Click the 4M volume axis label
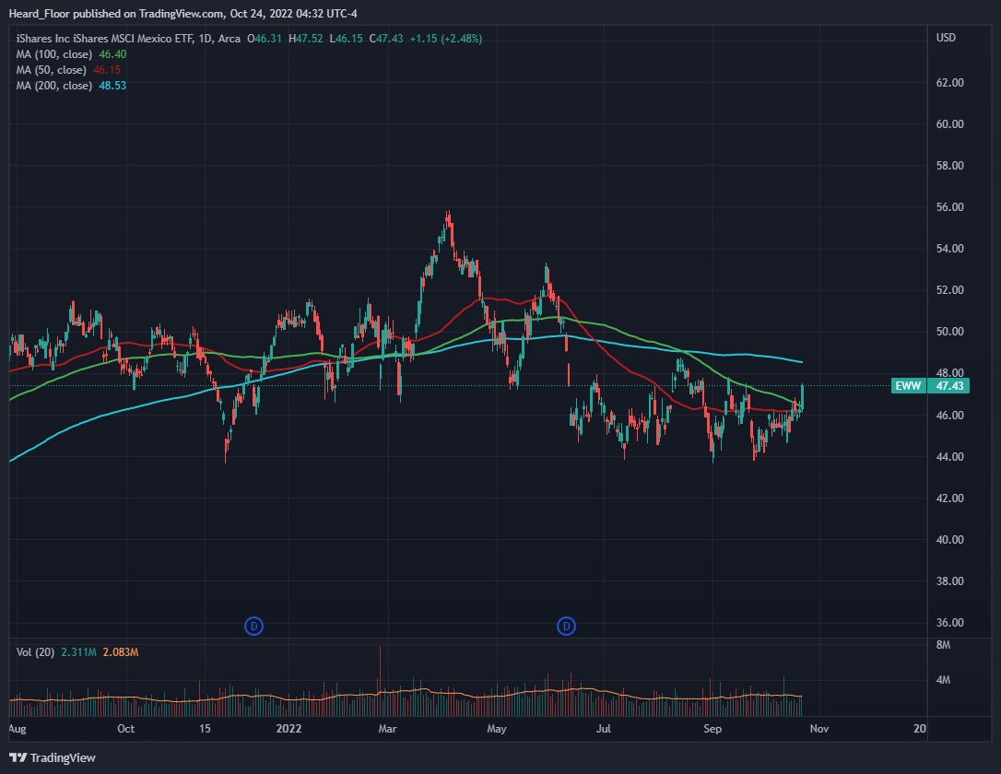The width and height of the screenshot is (1001, 774). [943, 680]
